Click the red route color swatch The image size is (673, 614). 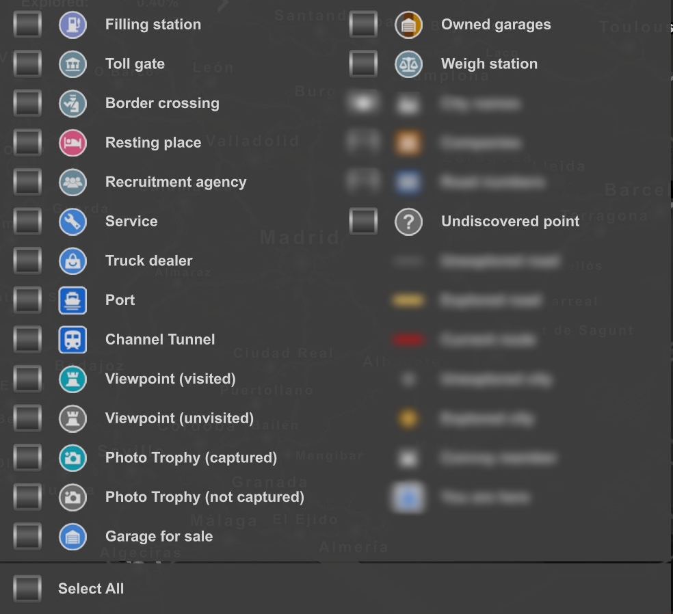[408, 338]
